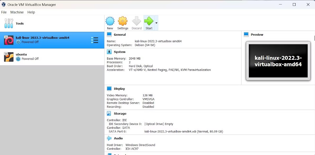Click the Host Driver Windows DirectSound value
Screen dimensions: 315x155
tap(140, 145)
